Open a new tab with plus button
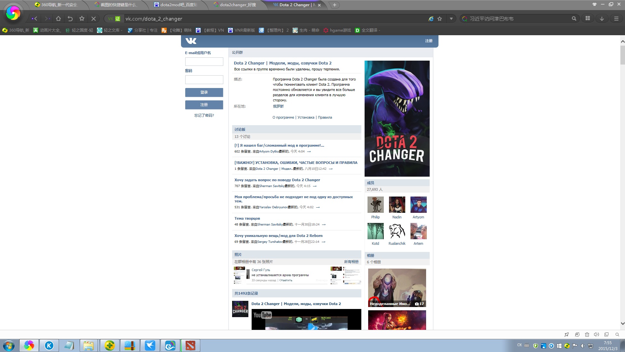The width and height of the screenshot is (625, 352). pos(334,5)
